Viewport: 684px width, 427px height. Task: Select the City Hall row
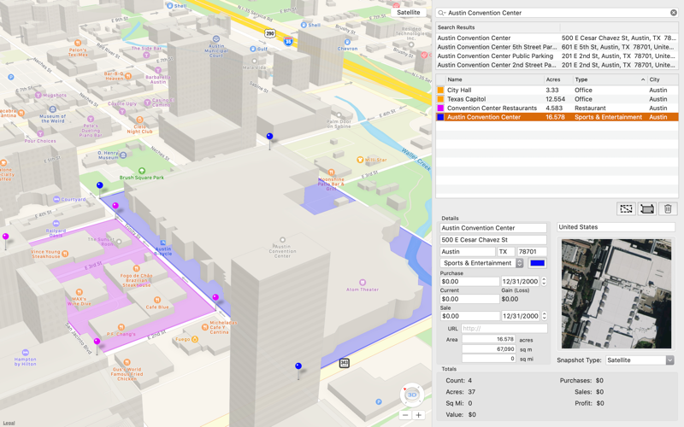pos(557,91)
